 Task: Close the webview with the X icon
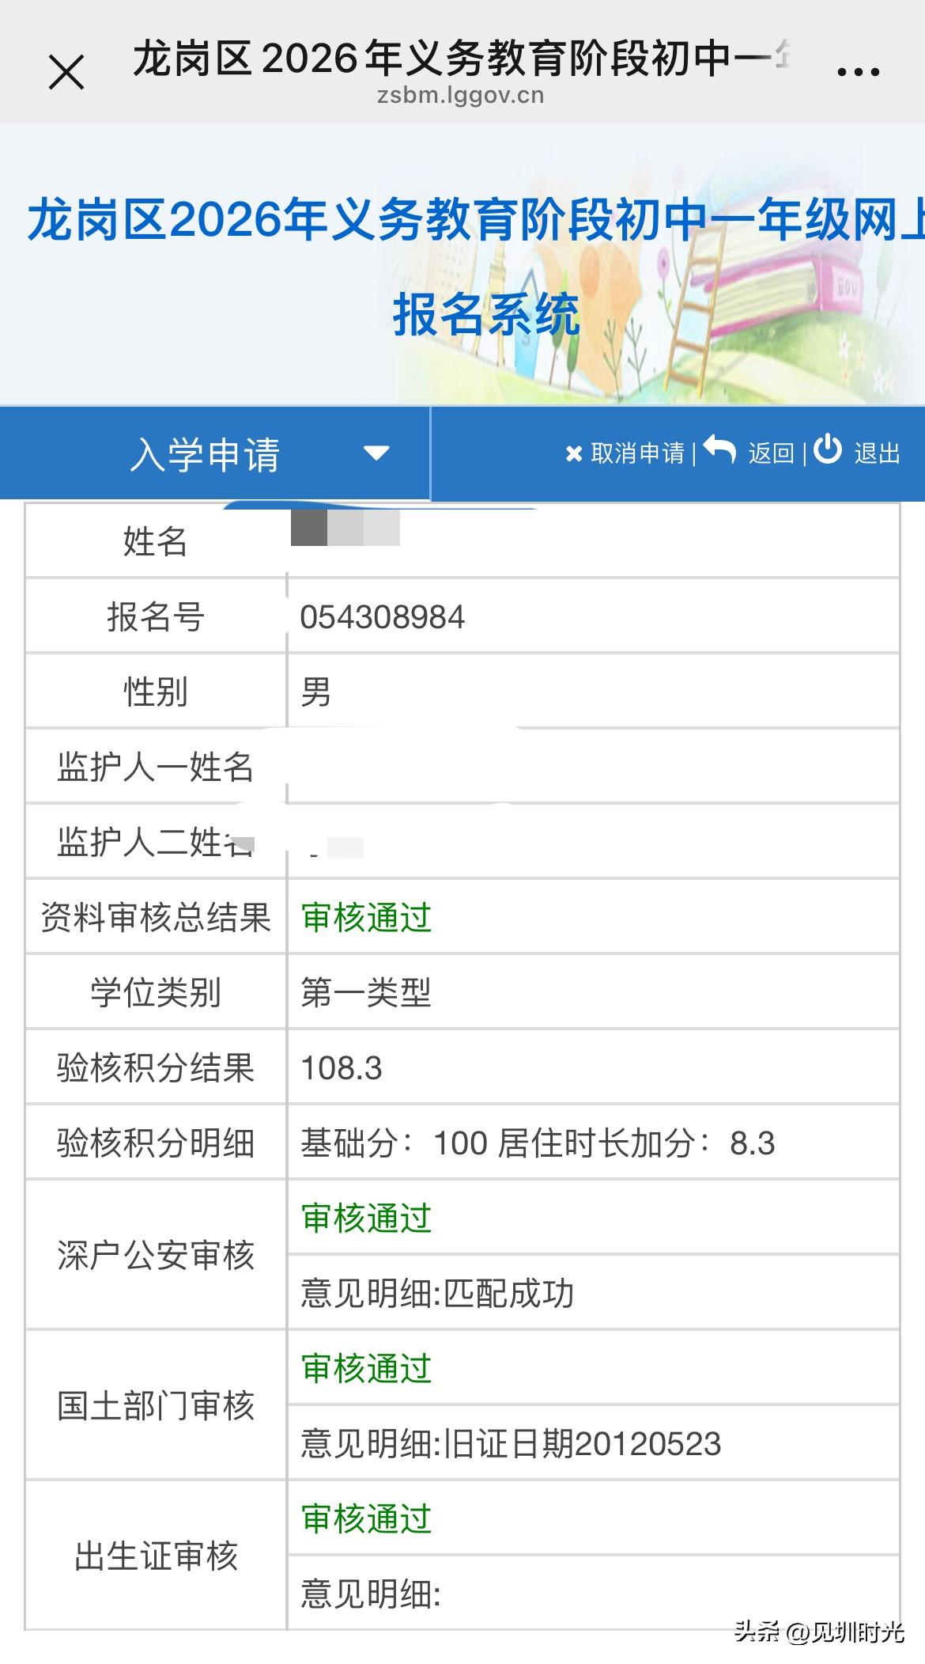coord(66,73)
